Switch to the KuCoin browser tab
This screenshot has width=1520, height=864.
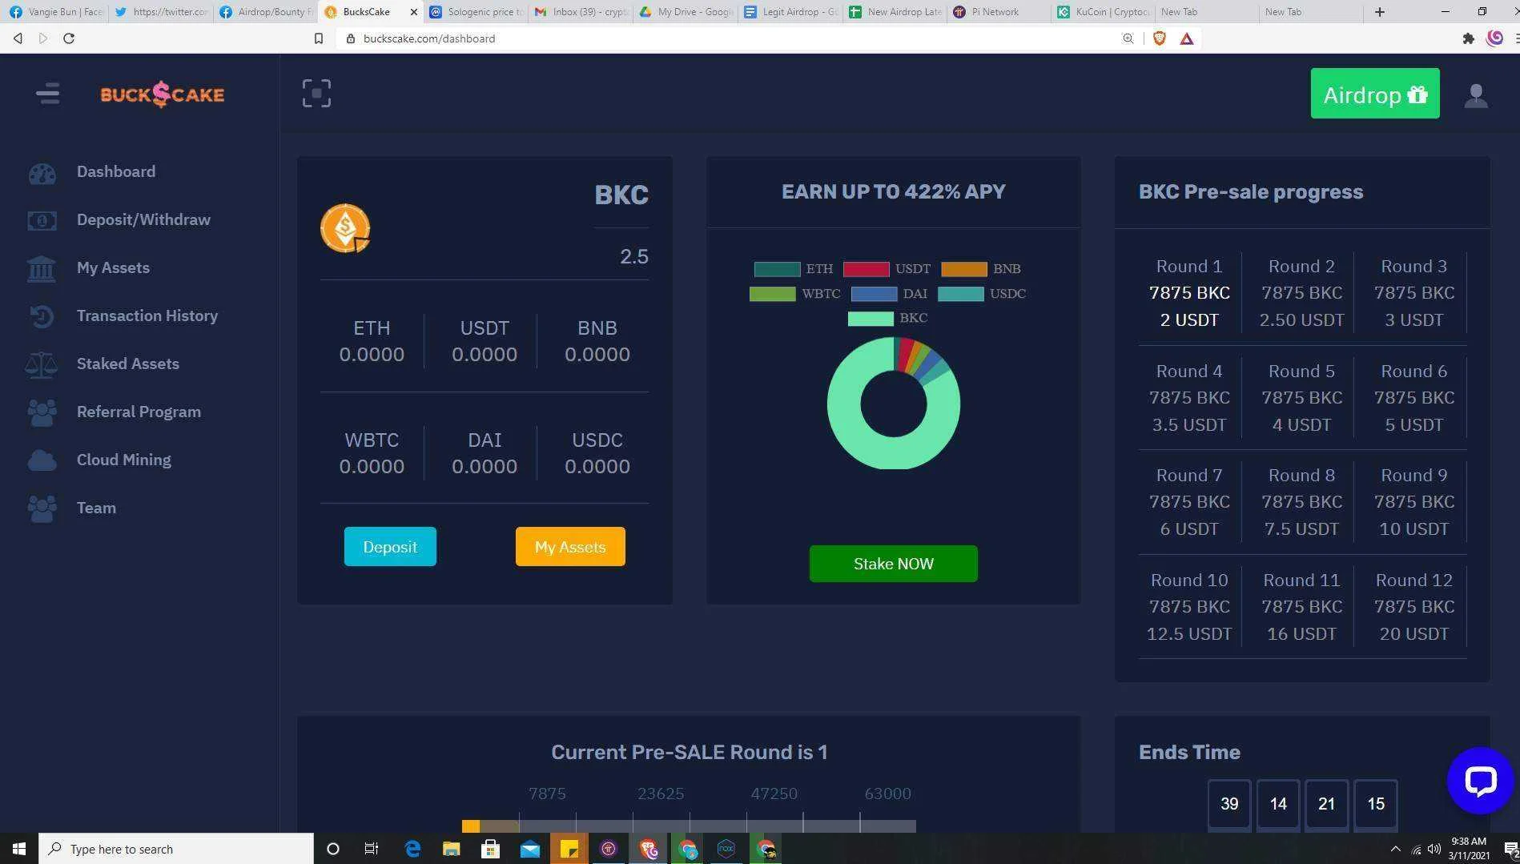pyautogui.click(x=1102, y=12)
